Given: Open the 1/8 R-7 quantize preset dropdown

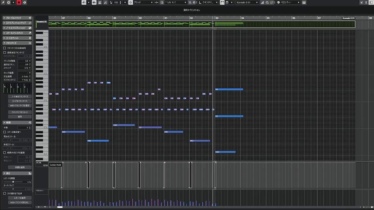Looking at the screenshot, I should point(176,2).
